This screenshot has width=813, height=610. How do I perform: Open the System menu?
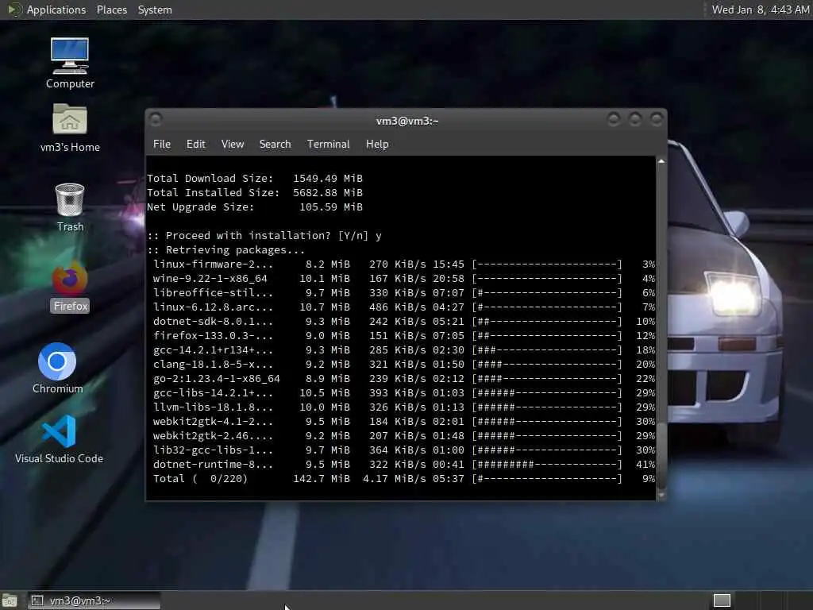click(155, 10)
